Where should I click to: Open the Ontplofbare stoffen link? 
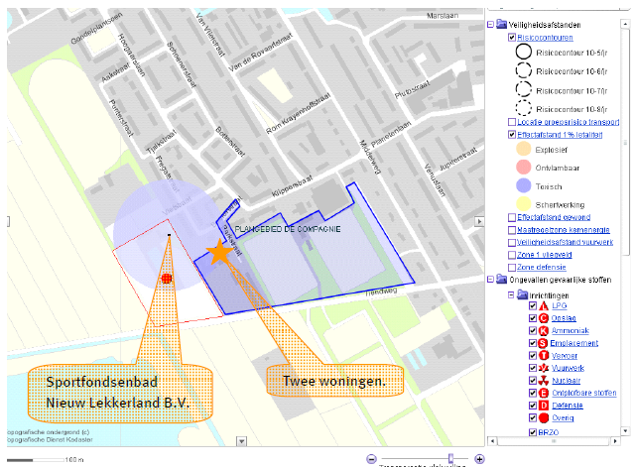[584, 393]
